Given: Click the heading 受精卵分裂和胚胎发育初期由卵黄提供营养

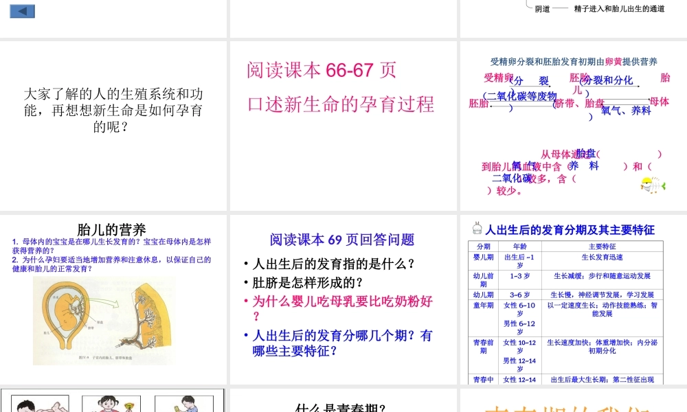Looking at the screenshot, I should 574,62.
